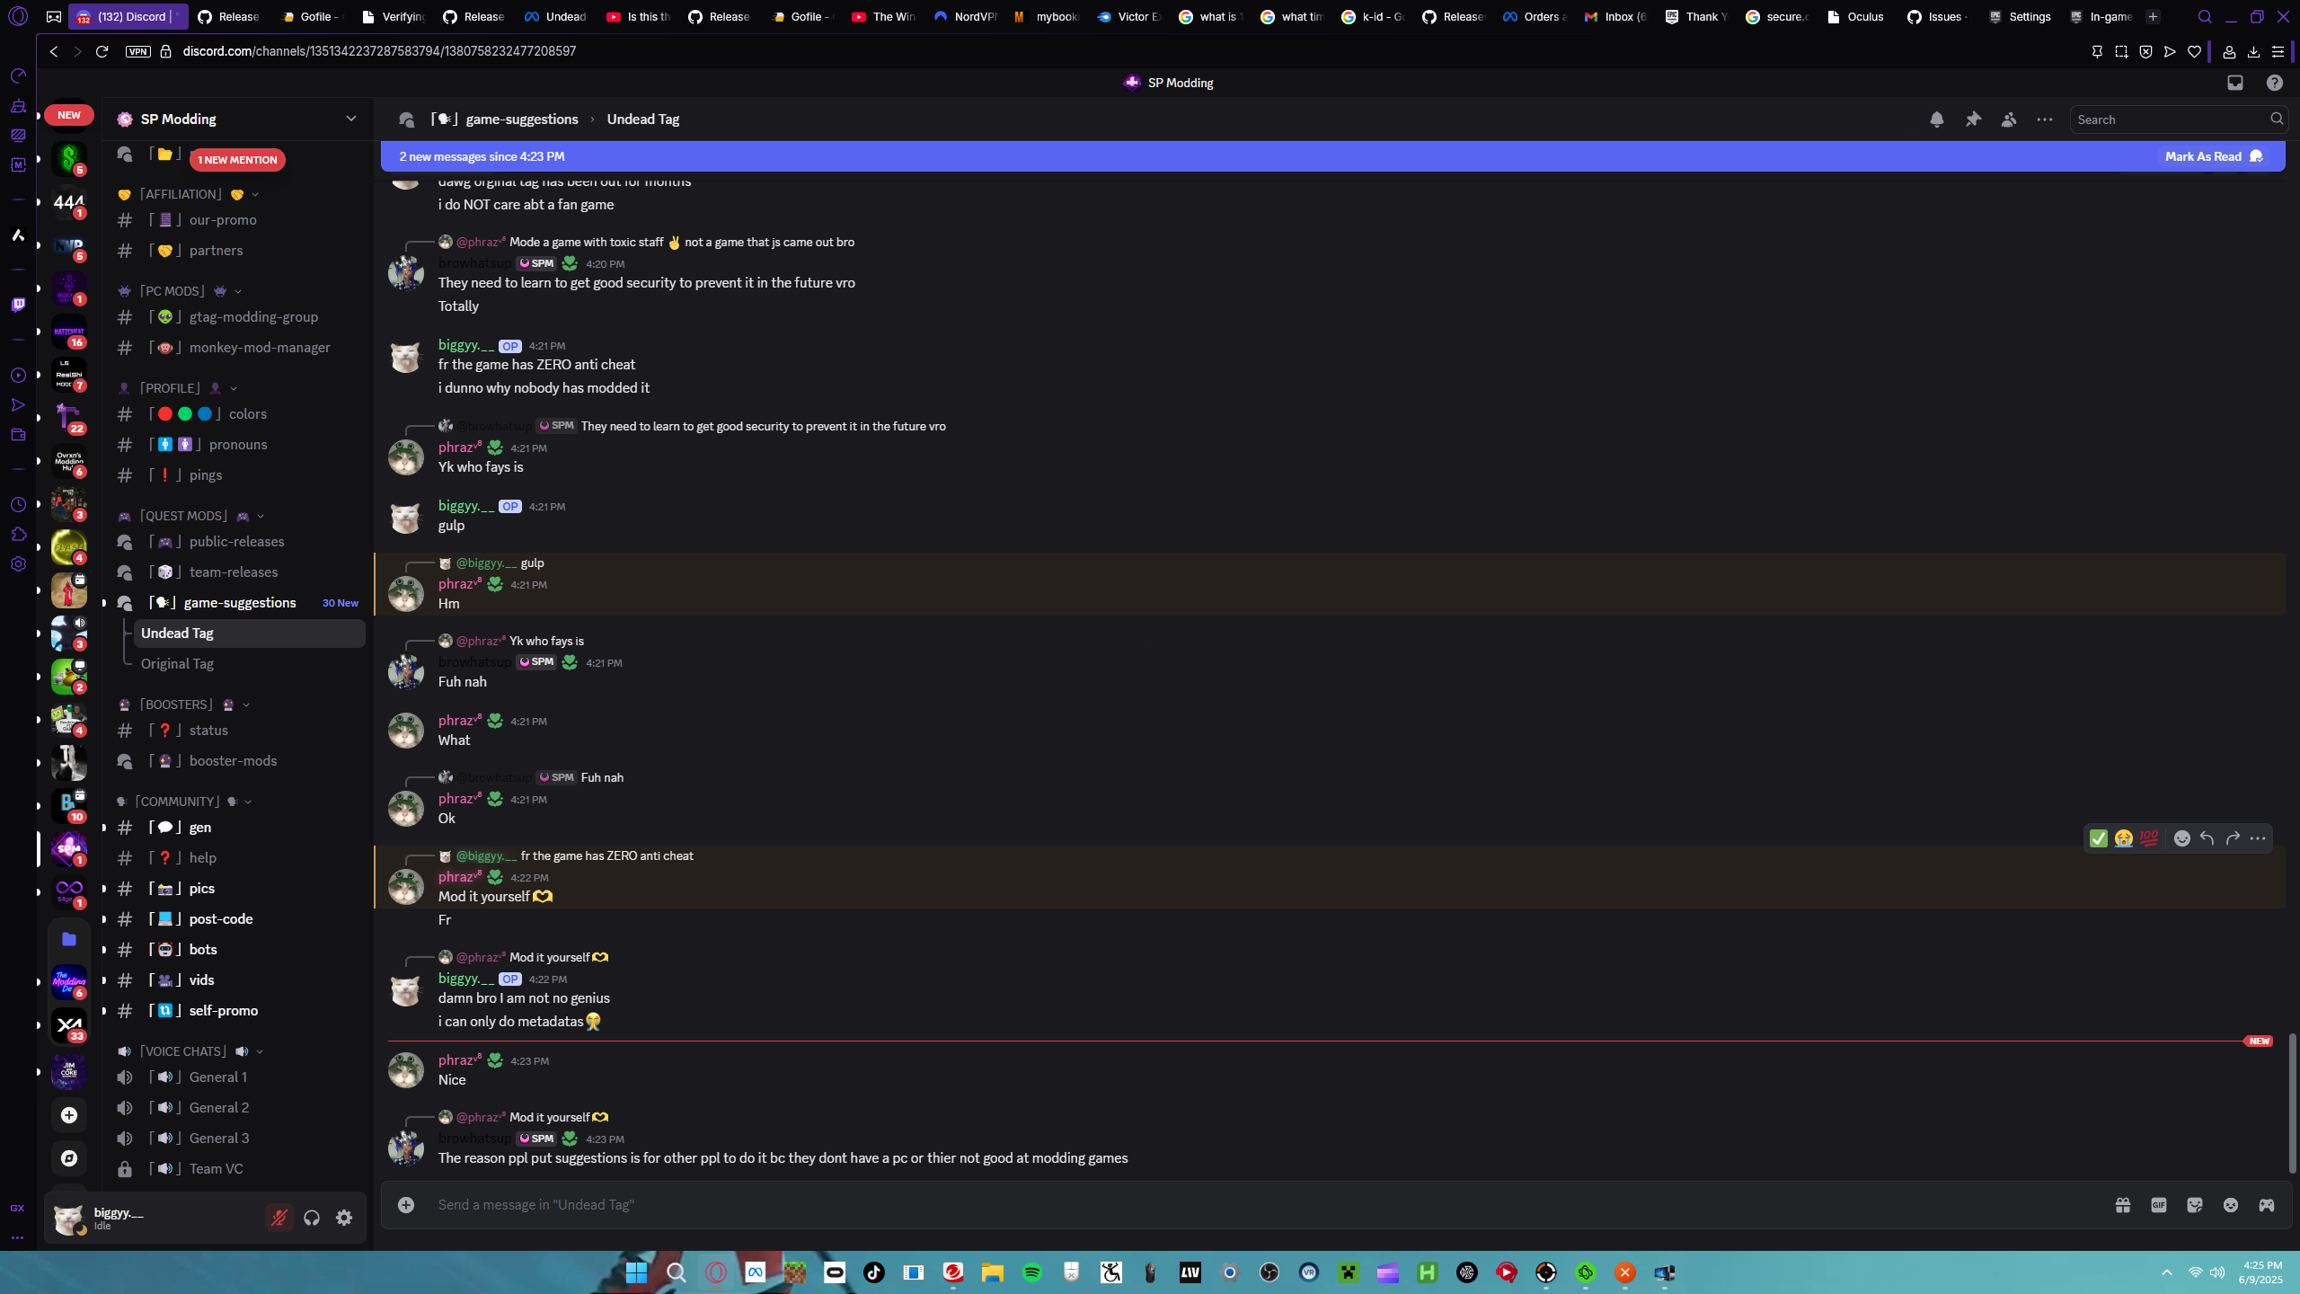Toggle deafen headphones button

pyautogui.click(x=312, y=1218)
